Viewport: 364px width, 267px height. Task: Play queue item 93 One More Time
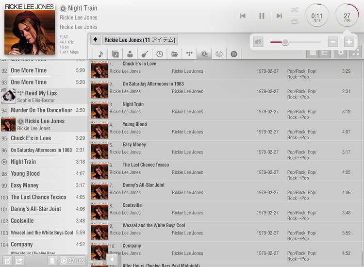43,82
